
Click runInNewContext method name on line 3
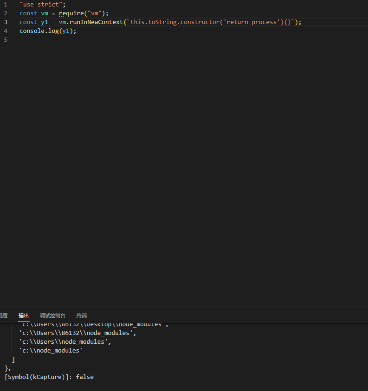96,22
